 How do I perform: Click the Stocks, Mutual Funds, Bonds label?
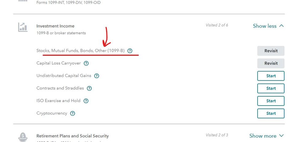(x=81, y=51)
